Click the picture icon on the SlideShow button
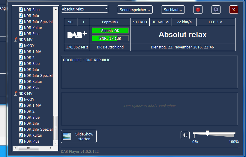The image size is (246, 157). tap(67, 136)
